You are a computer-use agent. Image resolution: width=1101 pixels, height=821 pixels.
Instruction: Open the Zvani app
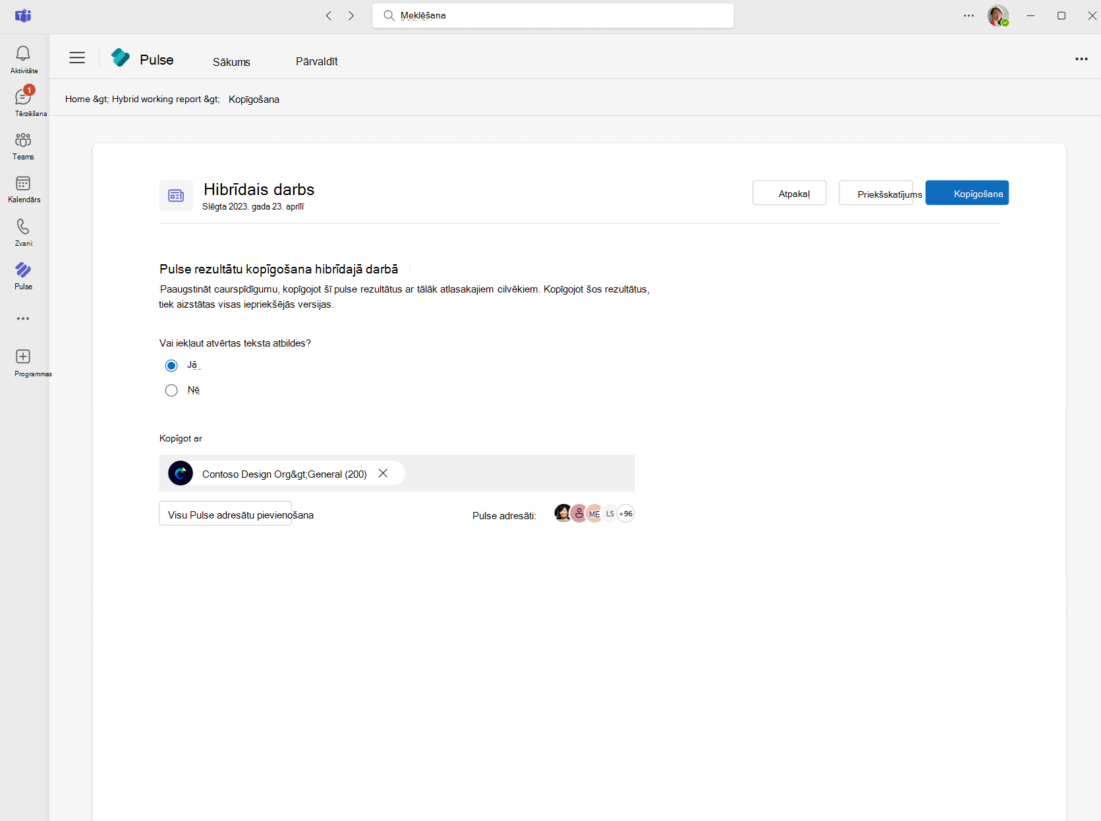[x=23, y=232]
